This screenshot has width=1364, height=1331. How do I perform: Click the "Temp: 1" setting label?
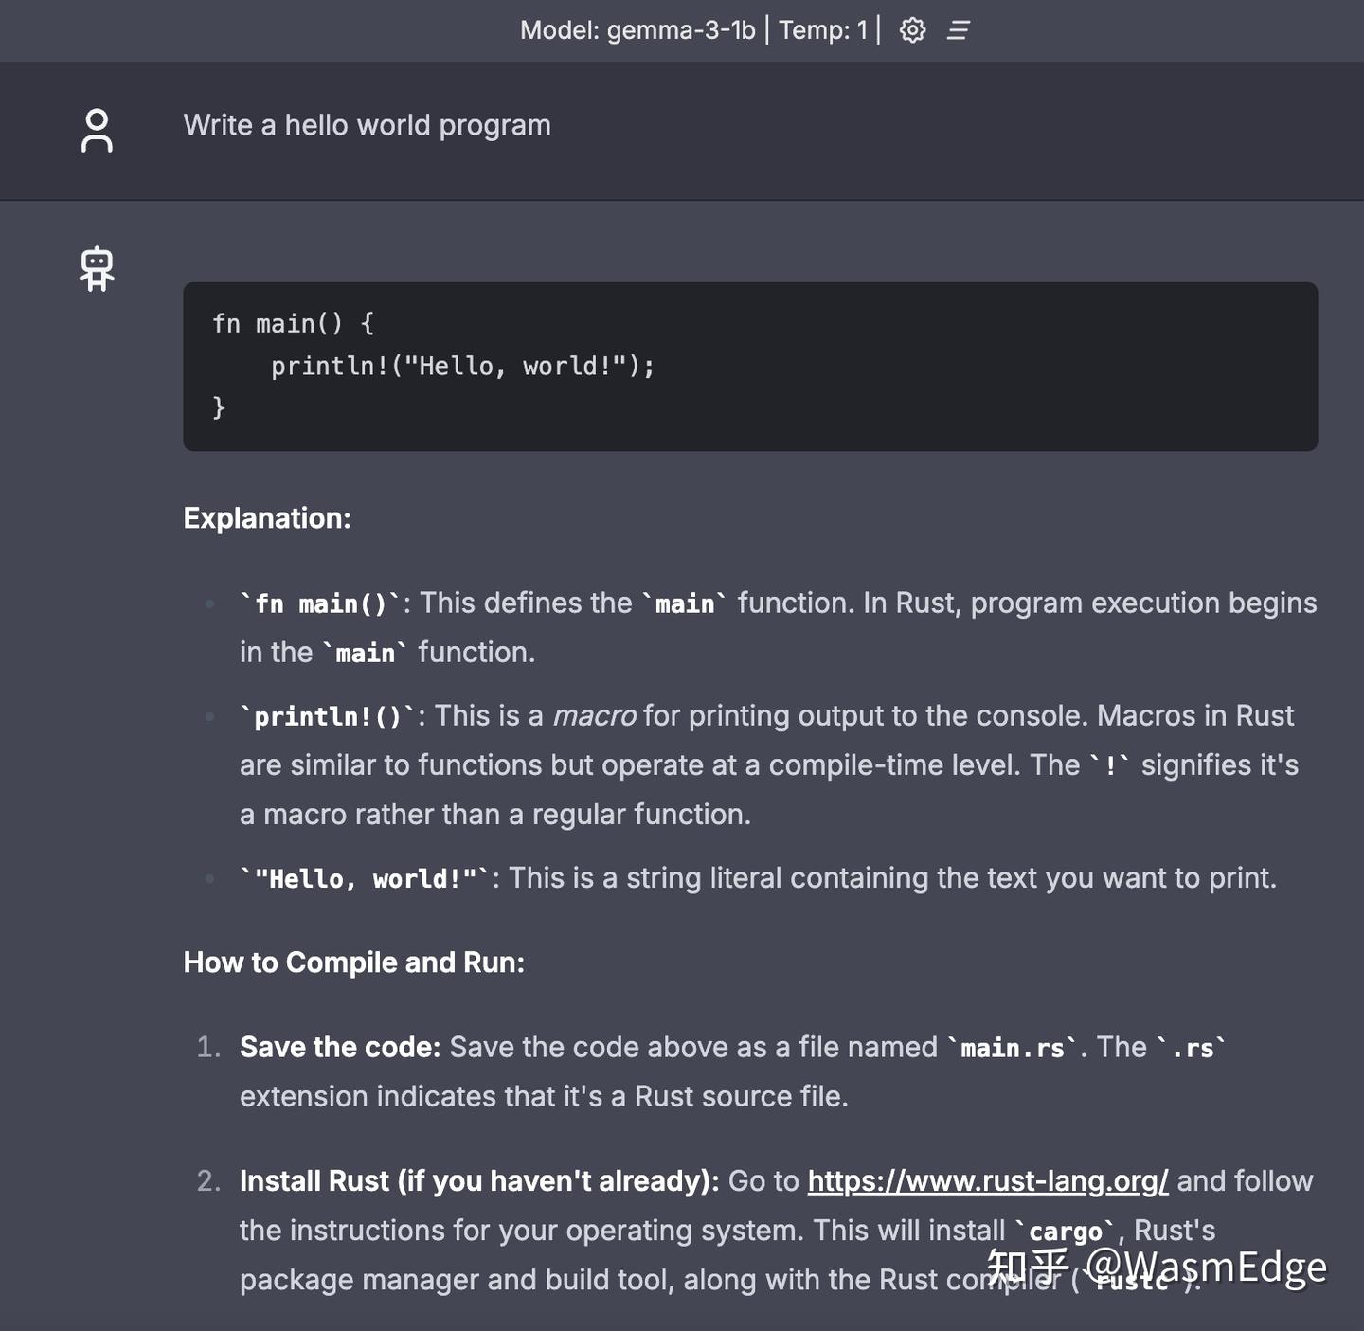click(823, 30)
